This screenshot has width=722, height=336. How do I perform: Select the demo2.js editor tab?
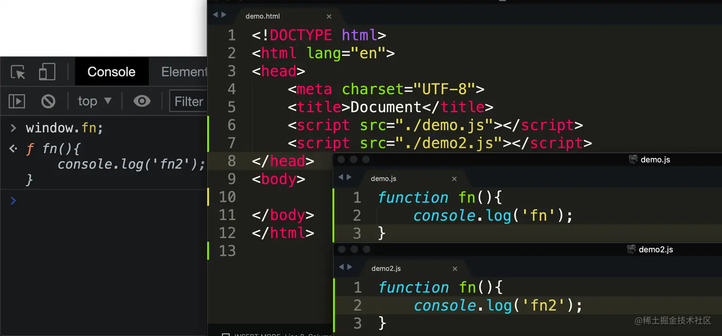point(386,268)
